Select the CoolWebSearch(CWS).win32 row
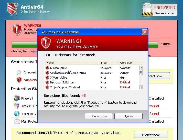The width and height of the screenshot is (183, 140). [92, 73]
